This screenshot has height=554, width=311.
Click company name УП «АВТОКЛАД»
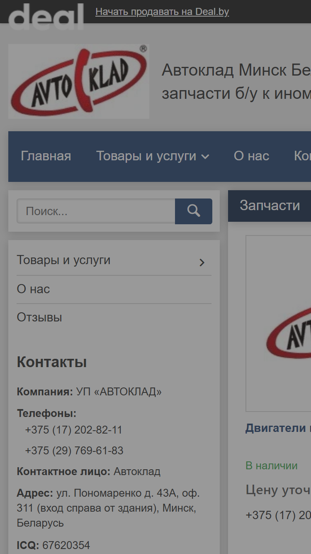point(119,392)
